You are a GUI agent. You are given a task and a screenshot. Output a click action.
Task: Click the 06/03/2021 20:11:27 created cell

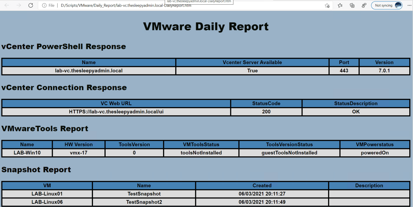262,194
